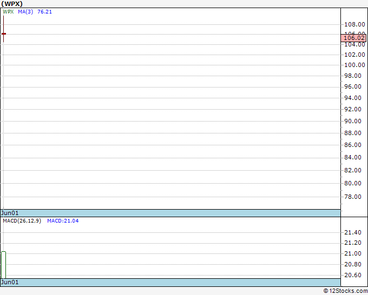Click the 108.00 price axis label

pos(354,24)
